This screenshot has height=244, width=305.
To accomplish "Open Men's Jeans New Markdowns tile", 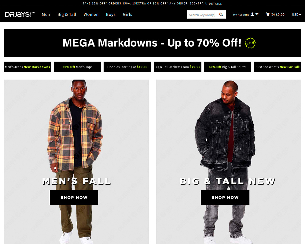I will pyautogui.click(x=28, y=67).
